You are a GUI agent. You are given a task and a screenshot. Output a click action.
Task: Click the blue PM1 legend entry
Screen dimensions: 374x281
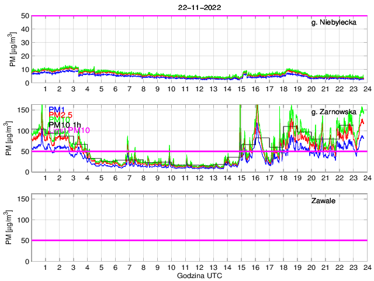56,109
